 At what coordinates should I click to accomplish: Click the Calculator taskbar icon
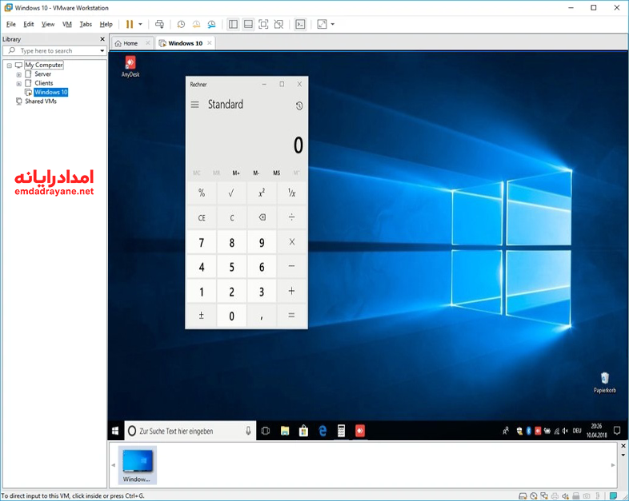coord(341,431)
